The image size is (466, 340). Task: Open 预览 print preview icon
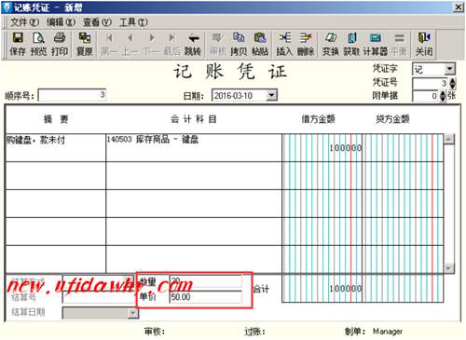point(38,44)
